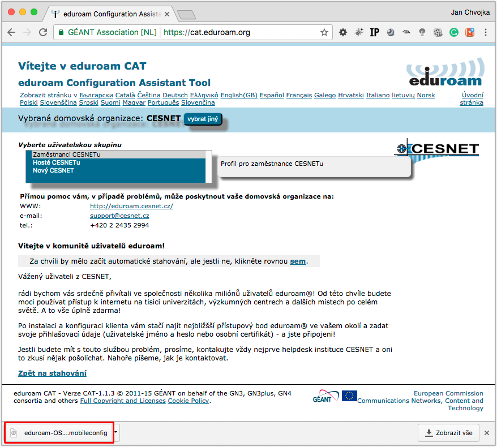
Task: Click the eduroam logo at top right
Action: coord(445,72)
